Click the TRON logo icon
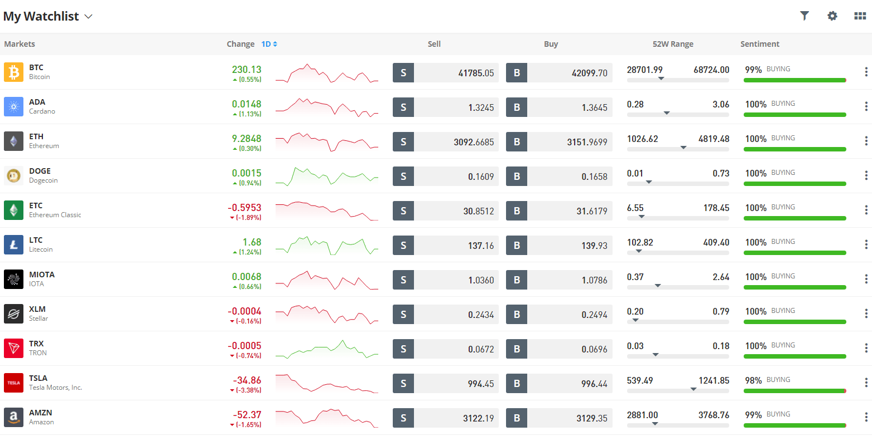872x436 pixels. (14, 349)
